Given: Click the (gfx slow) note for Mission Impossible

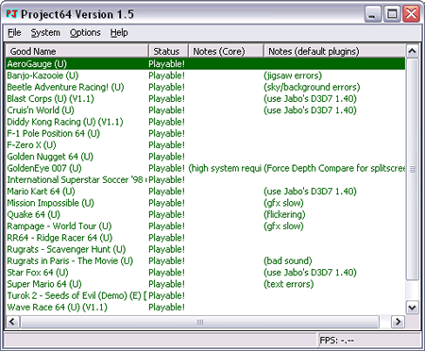Looking at the screenshot, I should click(283, 203).
